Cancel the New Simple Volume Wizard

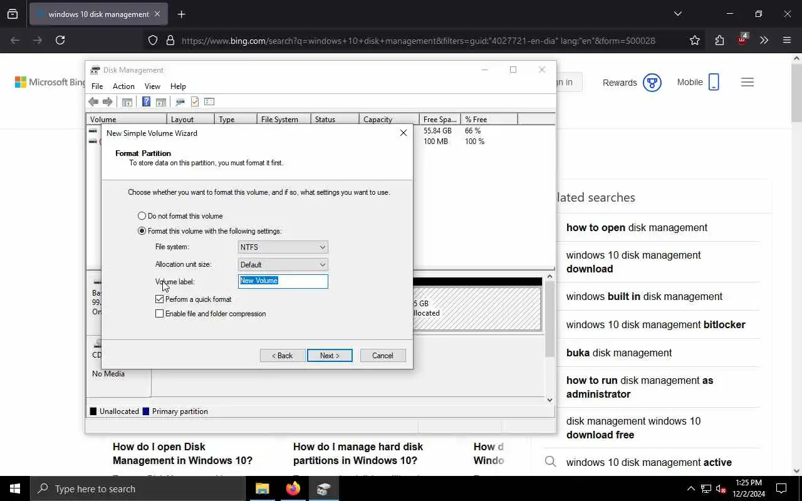click(383, 356)
